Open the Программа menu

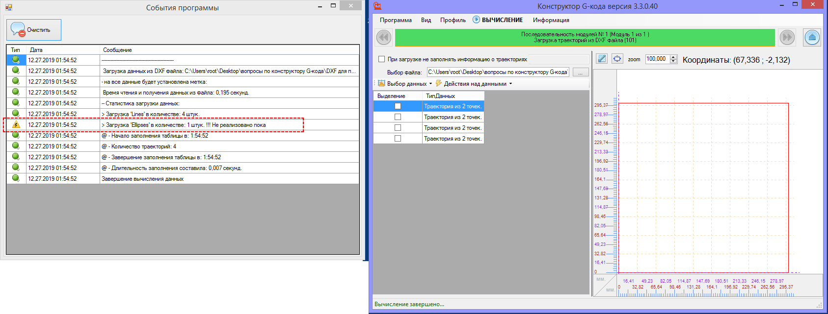[x=396, y=20]
